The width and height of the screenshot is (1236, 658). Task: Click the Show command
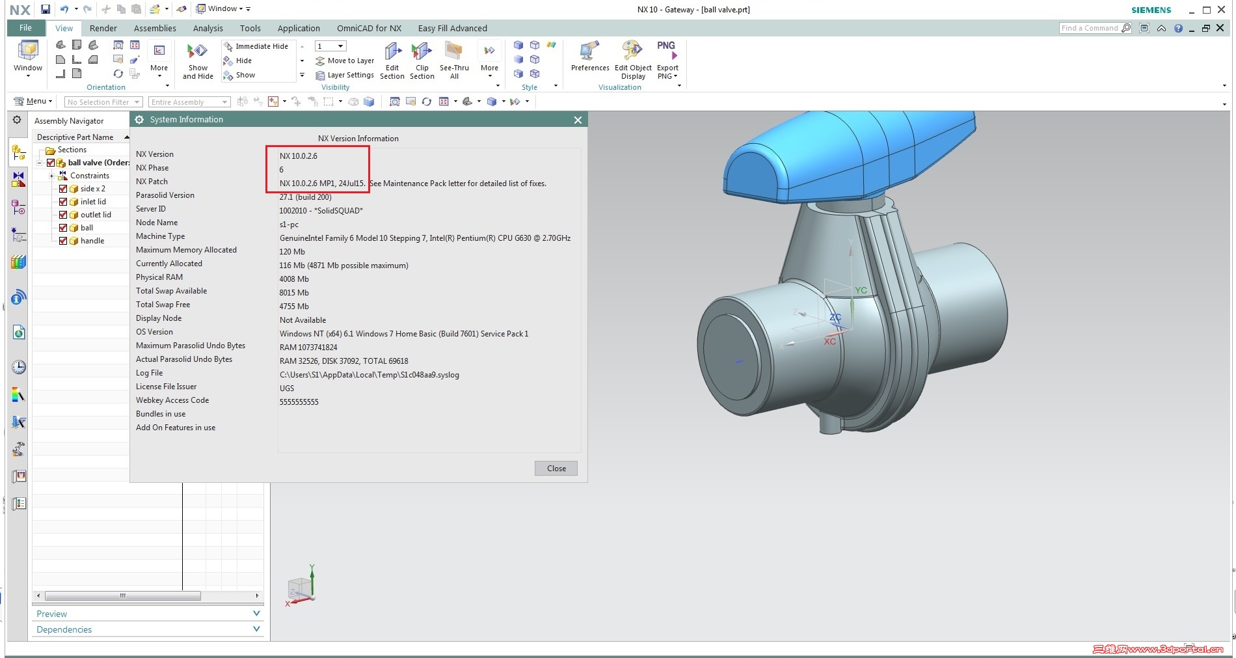(x=239, y=75)
